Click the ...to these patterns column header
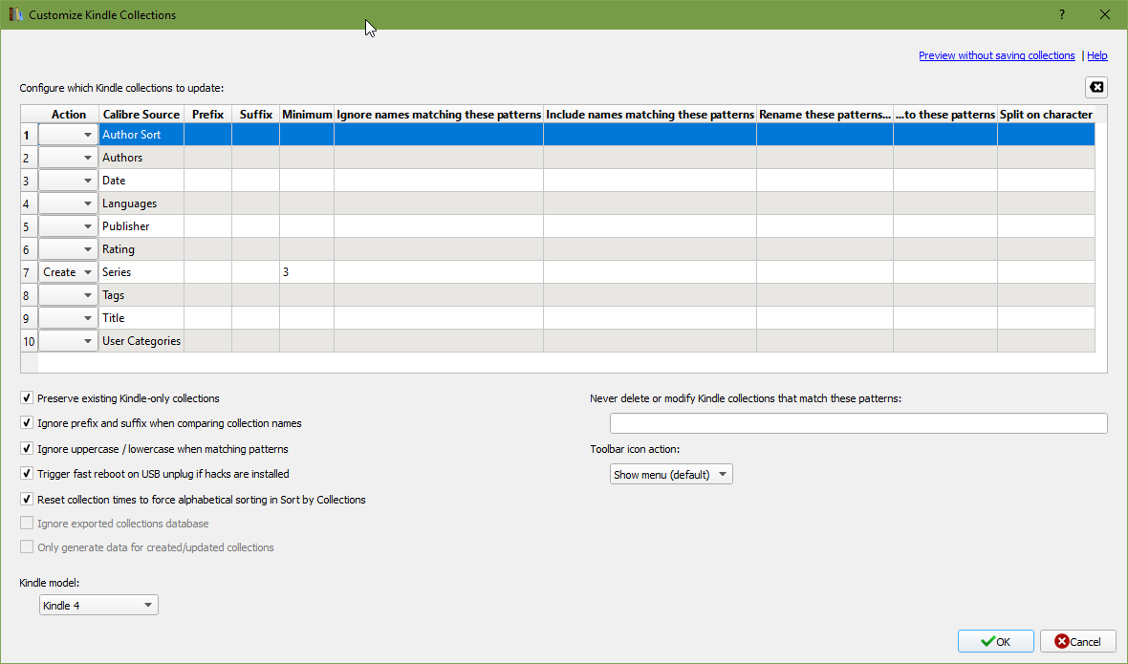 [x=945, y=115]
